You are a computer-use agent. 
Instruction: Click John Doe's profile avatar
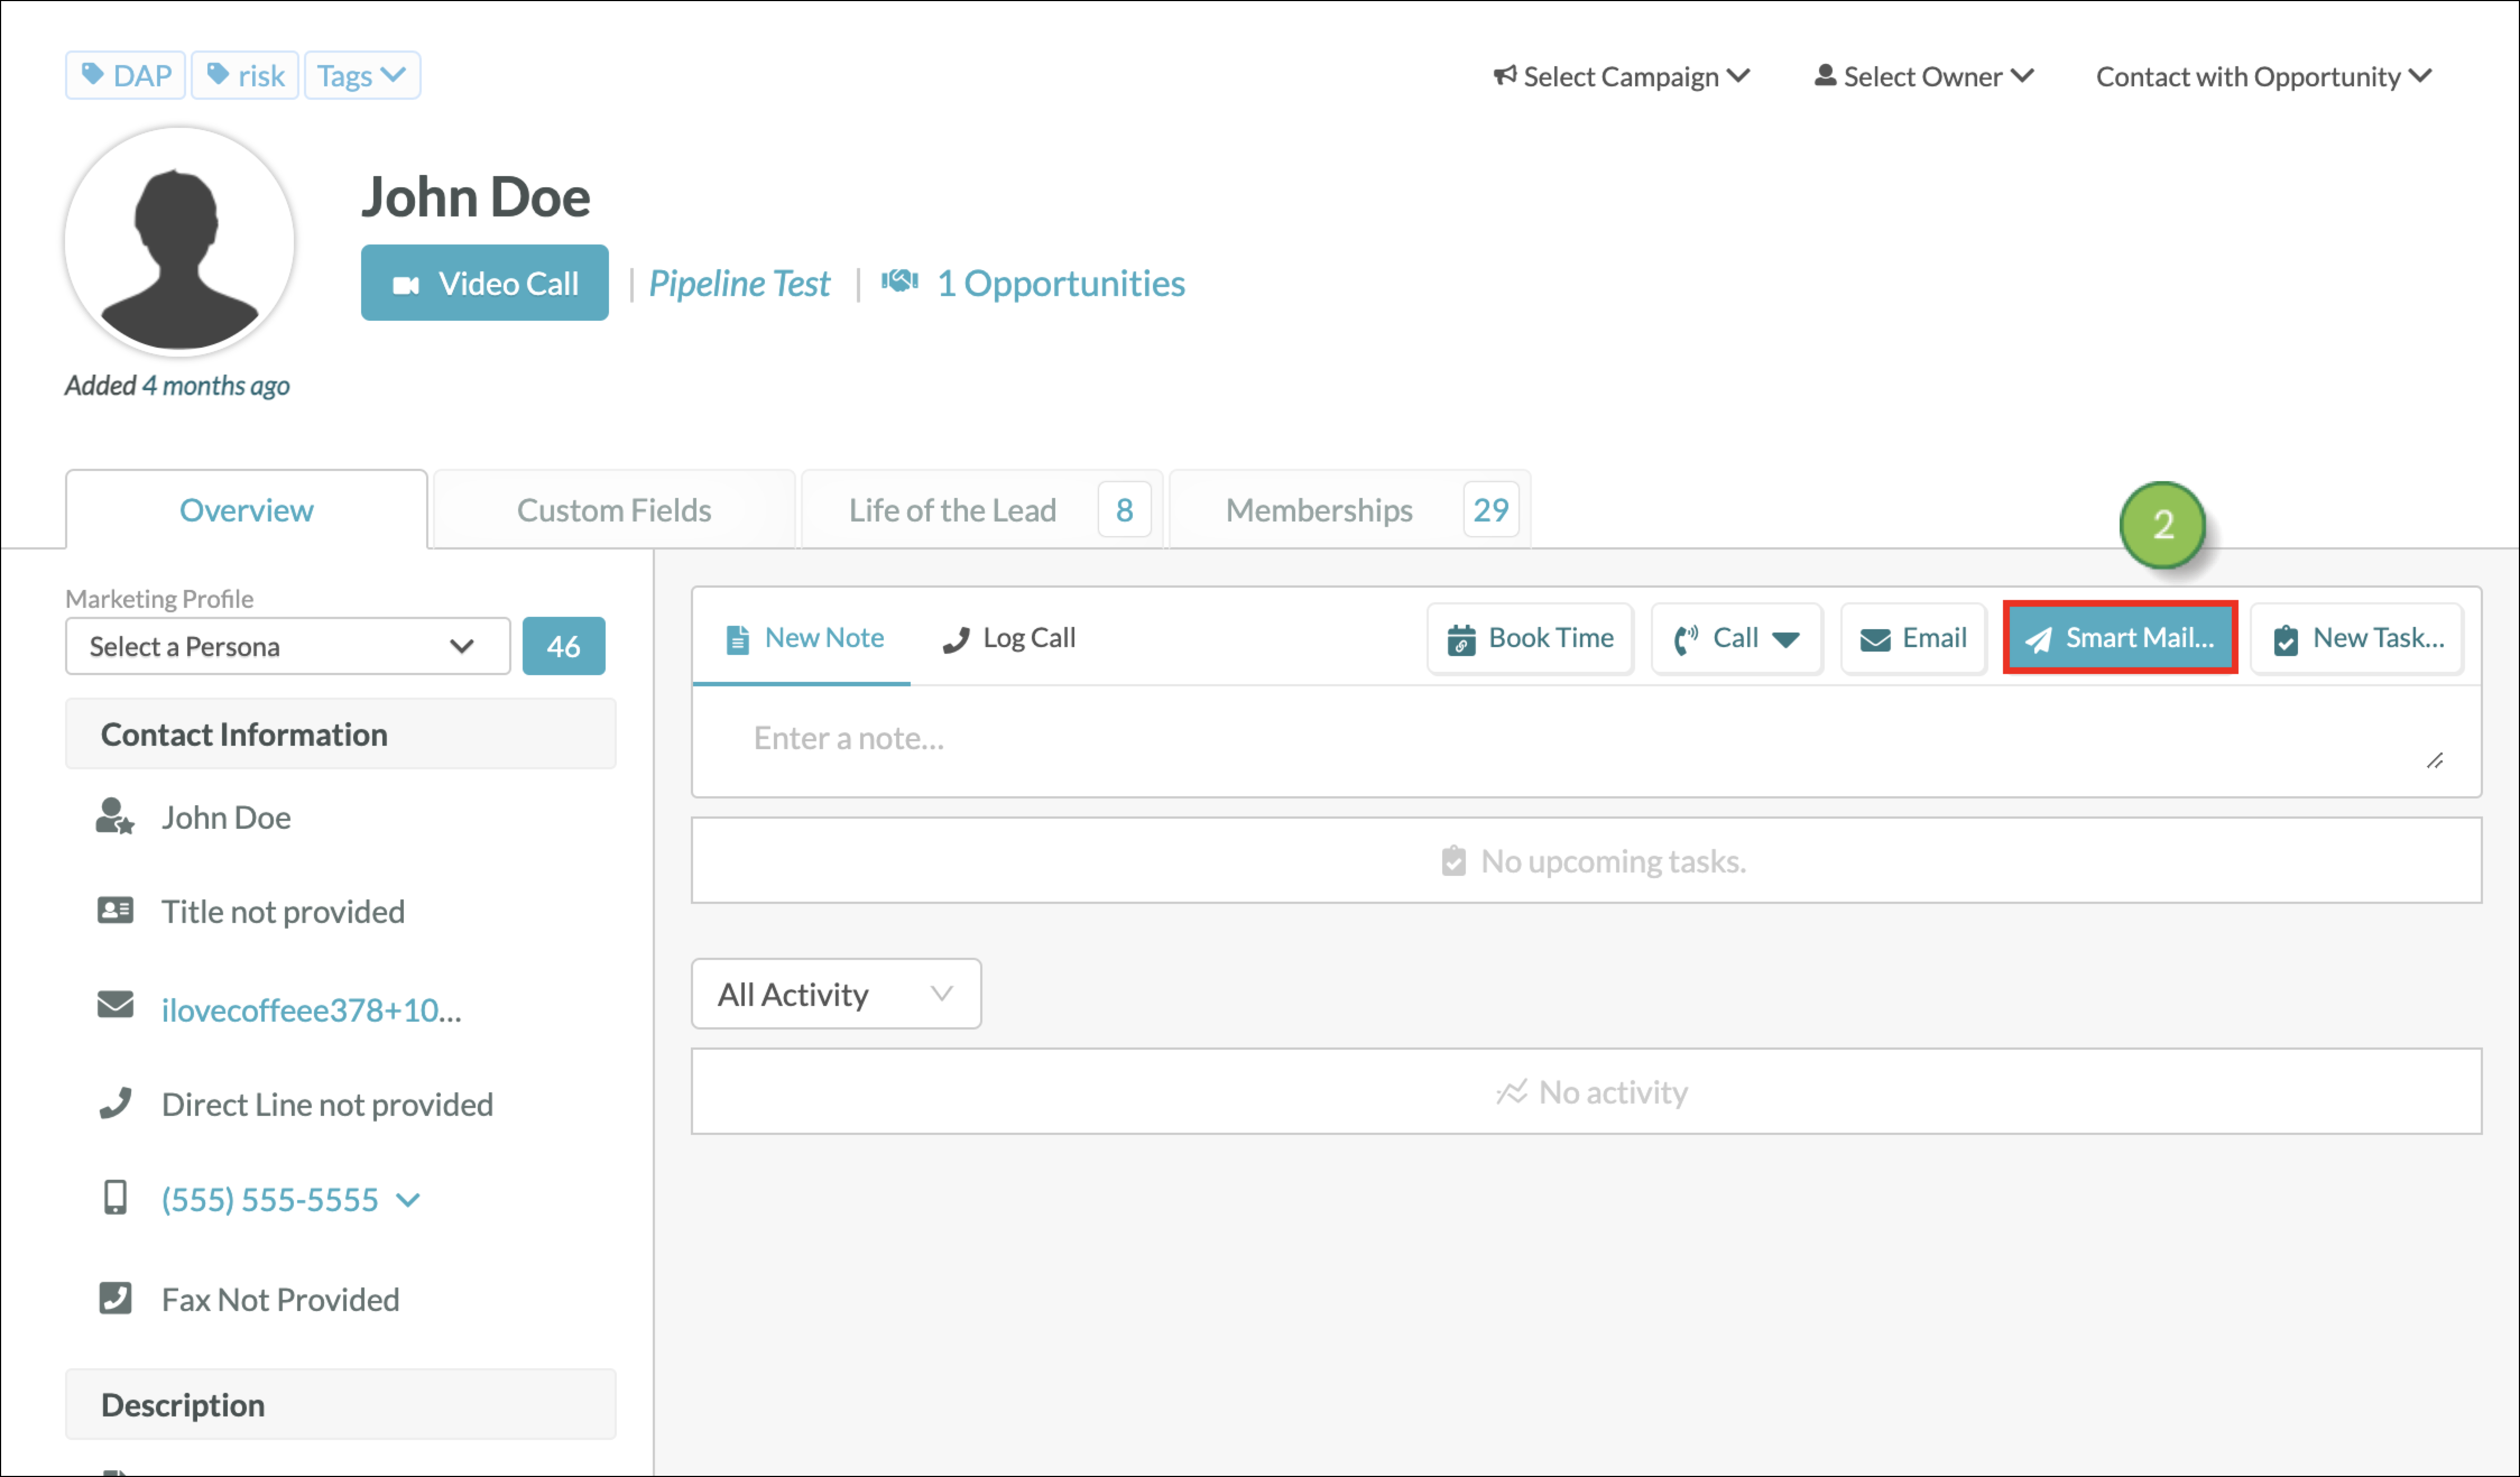(x=179, y=241)
